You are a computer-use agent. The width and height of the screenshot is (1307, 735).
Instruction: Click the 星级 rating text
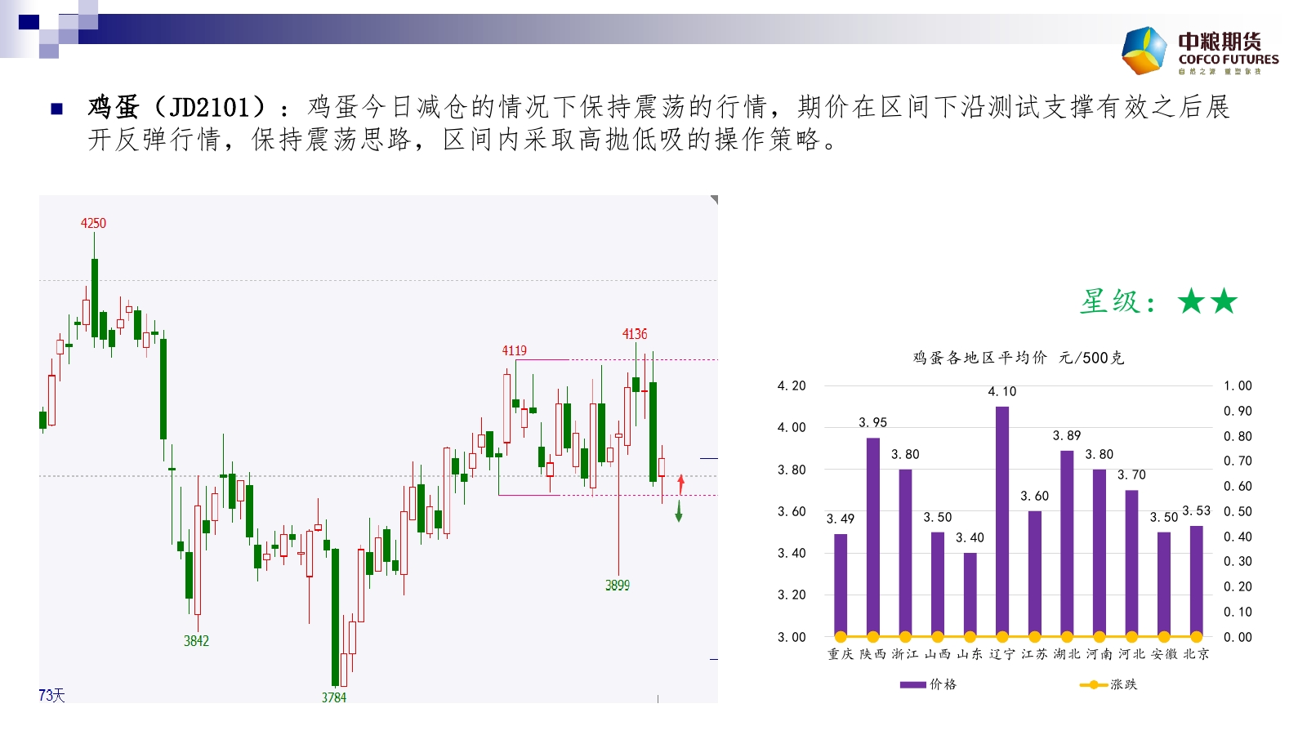pyautogui.click(x=1117, y=301)
